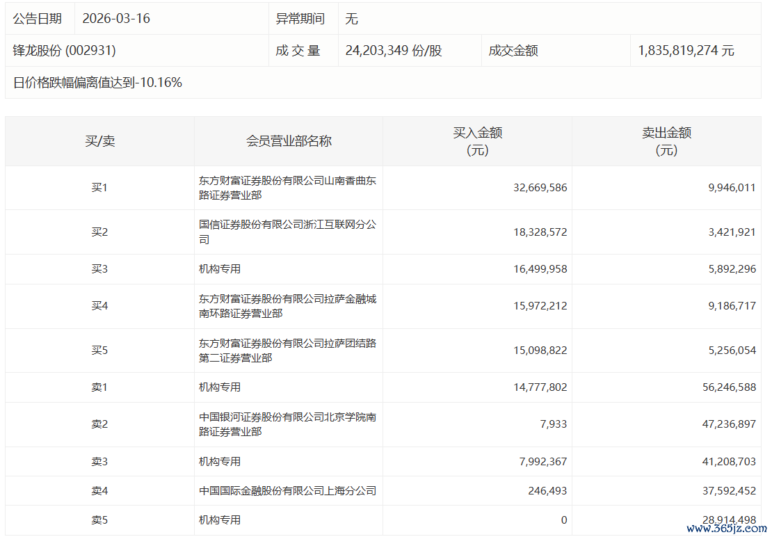Click the 买2 row label

click(99, 232)
